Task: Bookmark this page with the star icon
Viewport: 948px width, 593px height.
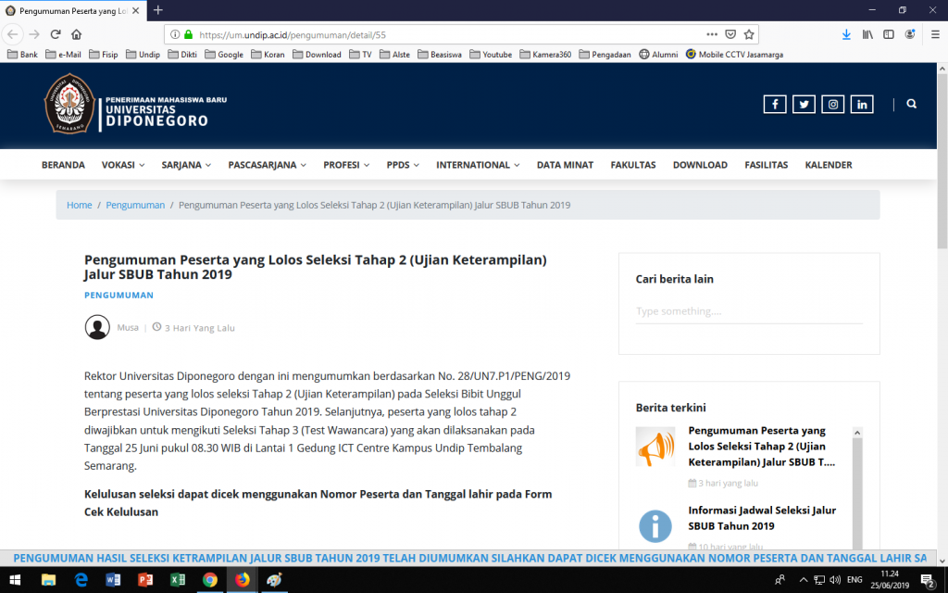Action: (x=749, y=34)
